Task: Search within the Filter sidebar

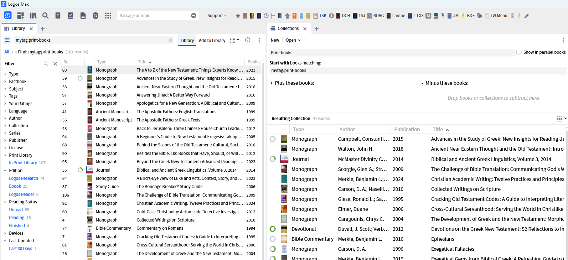Action: (x=46, y=64)
